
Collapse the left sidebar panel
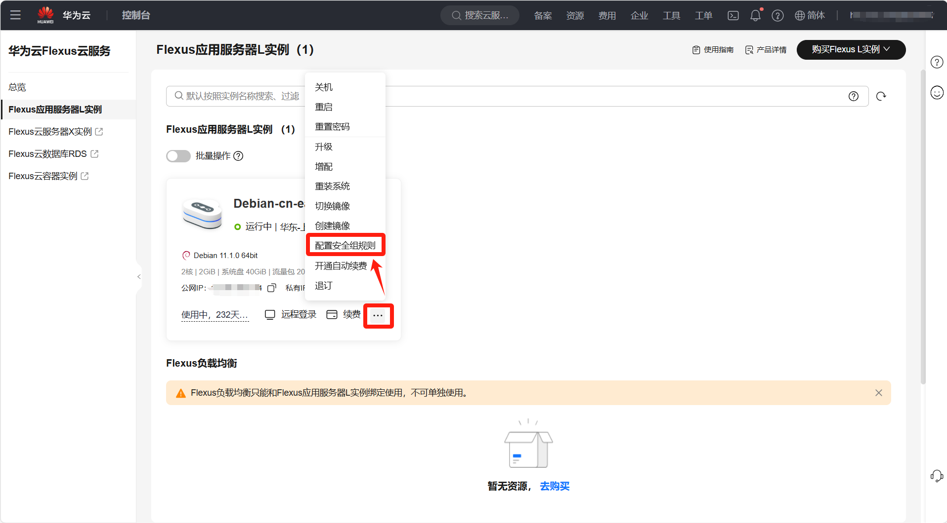pyautogui.click(x=139, y=277)
